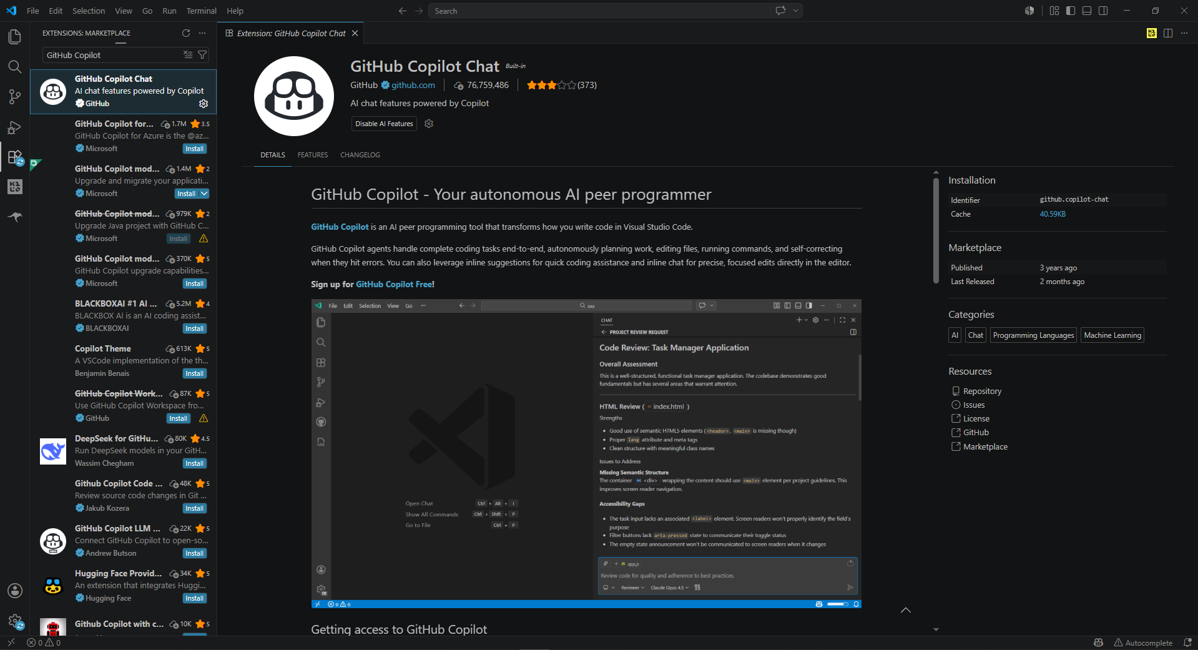Select the Extensions view icon
Screen dimensions: 1198x650
point(14,157)
